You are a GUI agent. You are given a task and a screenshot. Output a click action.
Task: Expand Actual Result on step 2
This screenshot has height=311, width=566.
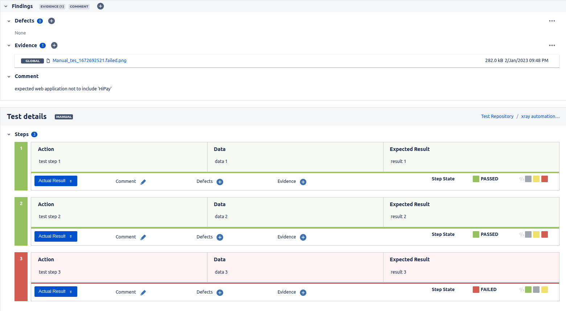click(56, 236)
